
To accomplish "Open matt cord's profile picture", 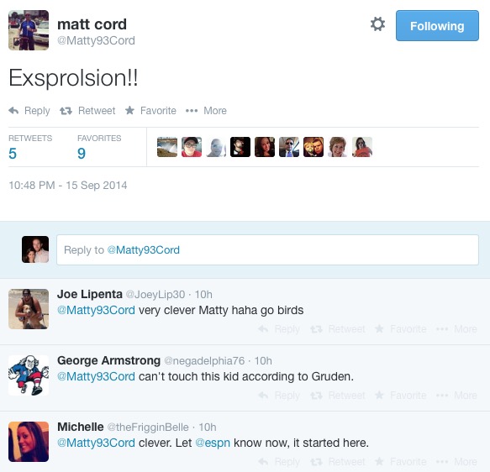I will (29, 30).
